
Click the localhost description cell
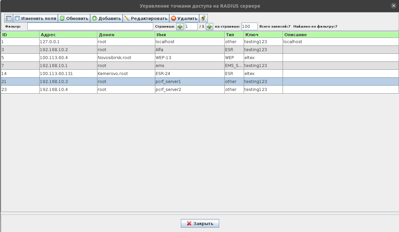point(341,42)
